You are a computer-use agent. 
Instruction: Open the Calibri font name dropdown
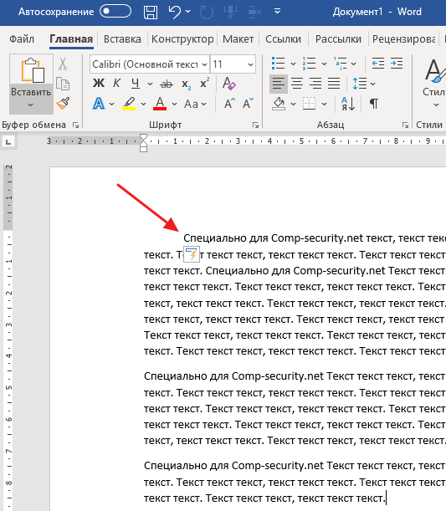coord(204,64)
